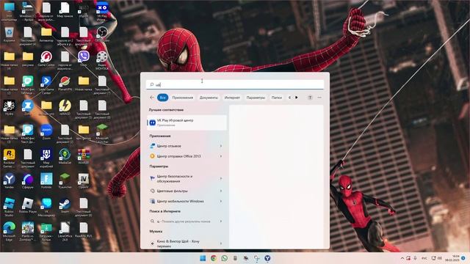Select Rockstar Games desktop shortcut
The width and height of the screenshot is (470, 264).
[9, 158]
